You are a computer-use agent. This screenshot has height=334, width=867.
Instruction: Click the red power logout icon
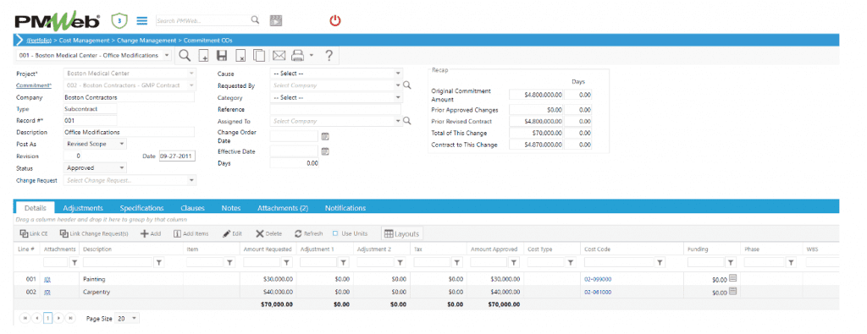tap(335, 21)
